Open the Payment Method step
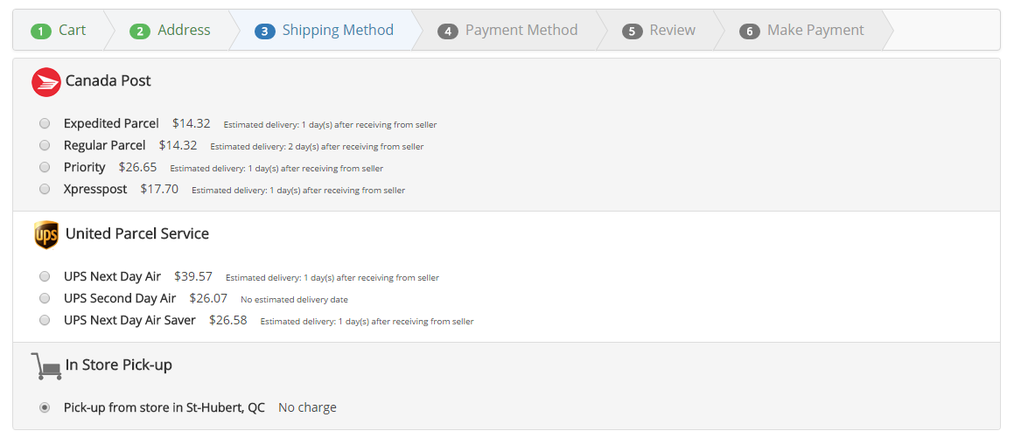Screen dimensions: 1014x438 click(x=521, y=31)
